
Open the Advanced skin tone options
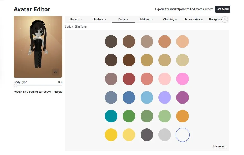219,146
